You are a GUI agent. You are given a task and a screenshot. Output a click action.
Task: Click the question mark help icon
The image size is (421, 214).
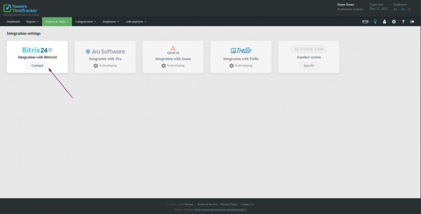tap(403, 22)
